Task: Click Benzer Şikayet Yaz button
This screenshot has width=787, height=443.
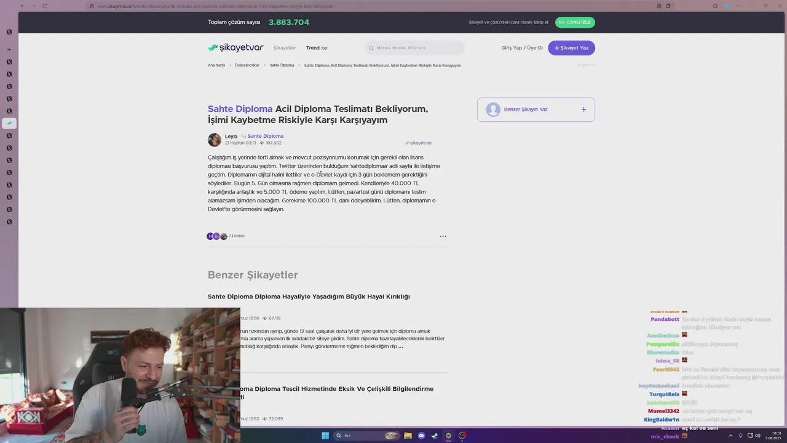Action: pos(536,110)
